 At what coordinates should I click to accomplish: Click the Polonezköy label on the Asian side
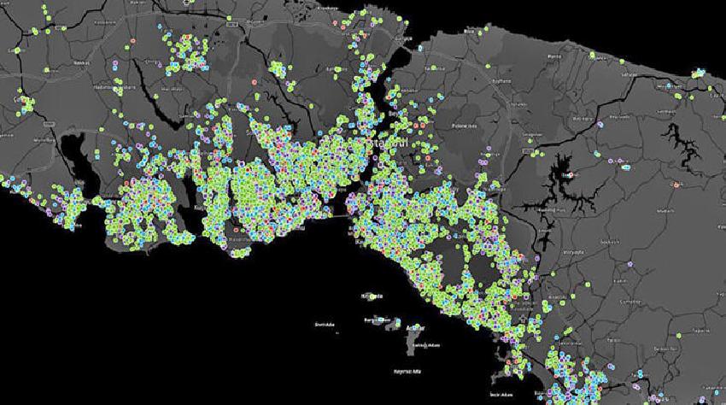point(463,124)
